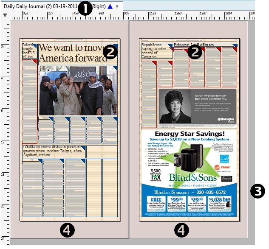The width and height of the screenshot is (269, 249).
Task: Open the ruler origin triangle menu
Action: point(5,15)
